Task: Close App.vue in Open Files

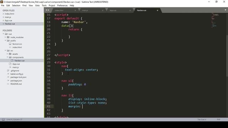Action: pyautogui.click(x=3, y=21)
